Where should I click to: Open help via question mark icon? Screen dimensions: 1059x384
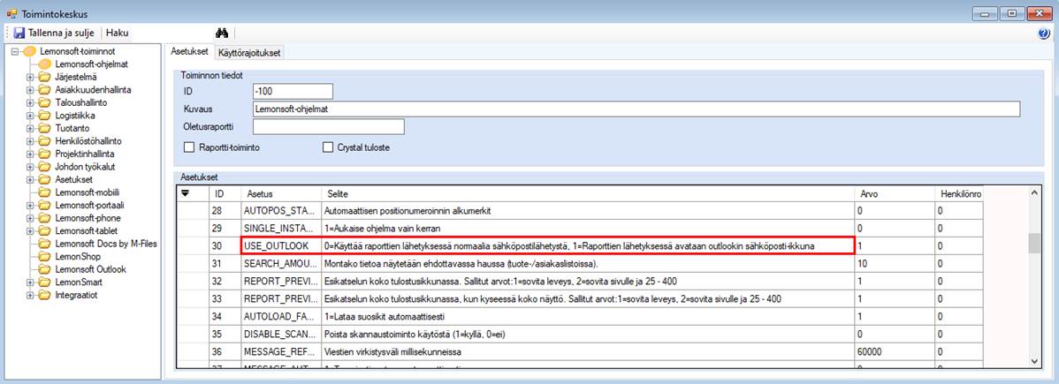1043,34
